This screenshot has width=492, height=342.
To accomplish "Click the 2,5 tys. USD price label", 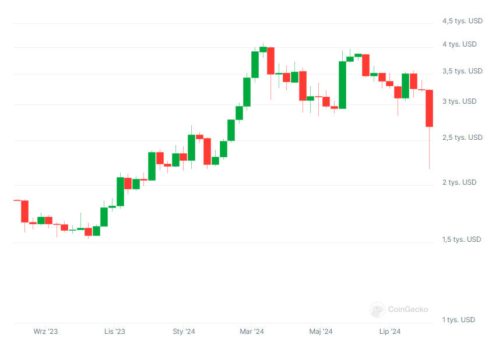I will click(x=462, y=137).
